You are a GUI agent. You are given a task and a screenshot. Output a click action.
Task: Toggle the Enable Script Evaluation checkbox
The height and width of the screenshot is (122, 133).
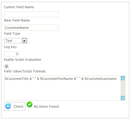point(6,66)
